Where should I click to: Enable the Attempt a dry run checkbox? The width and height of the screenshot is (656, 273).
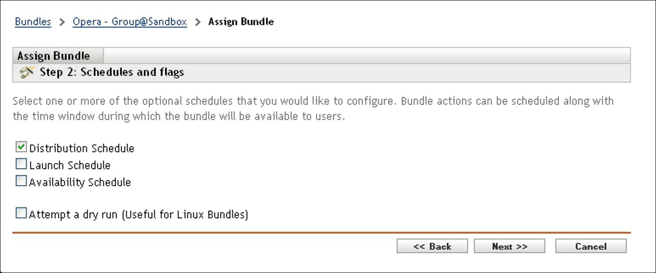(x=21, y=213)
